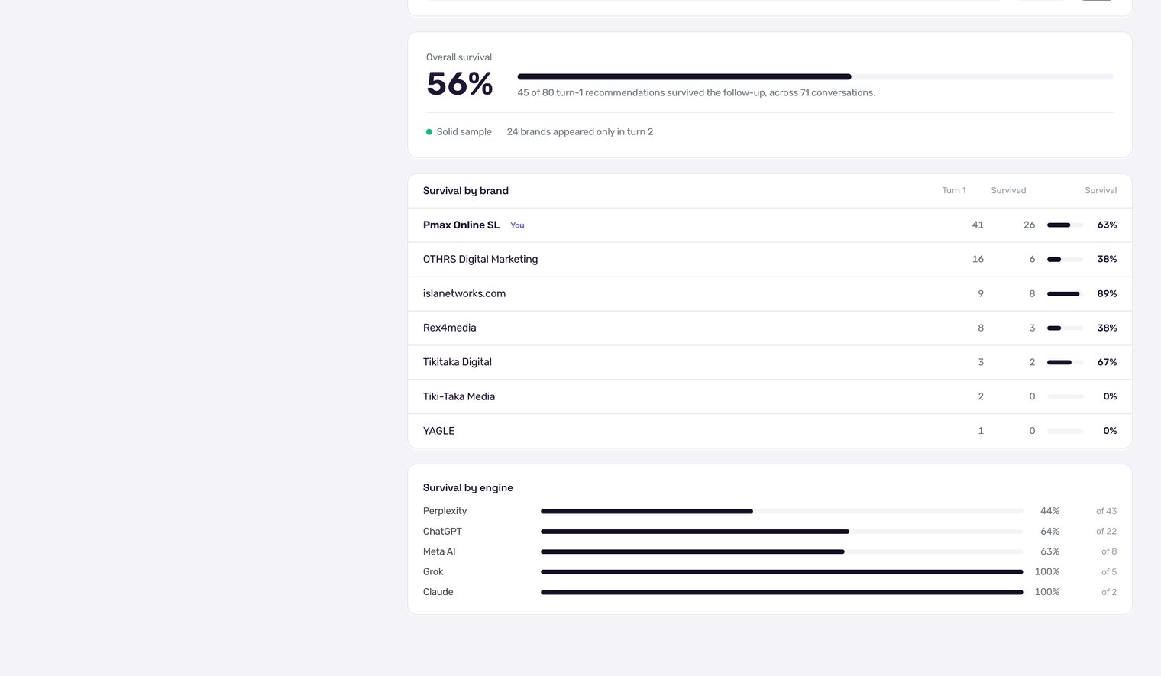Screen dimensions: 1161x676
Task: Select the Tikitaka Digital brand row
Action: click(x=770, y=363)
